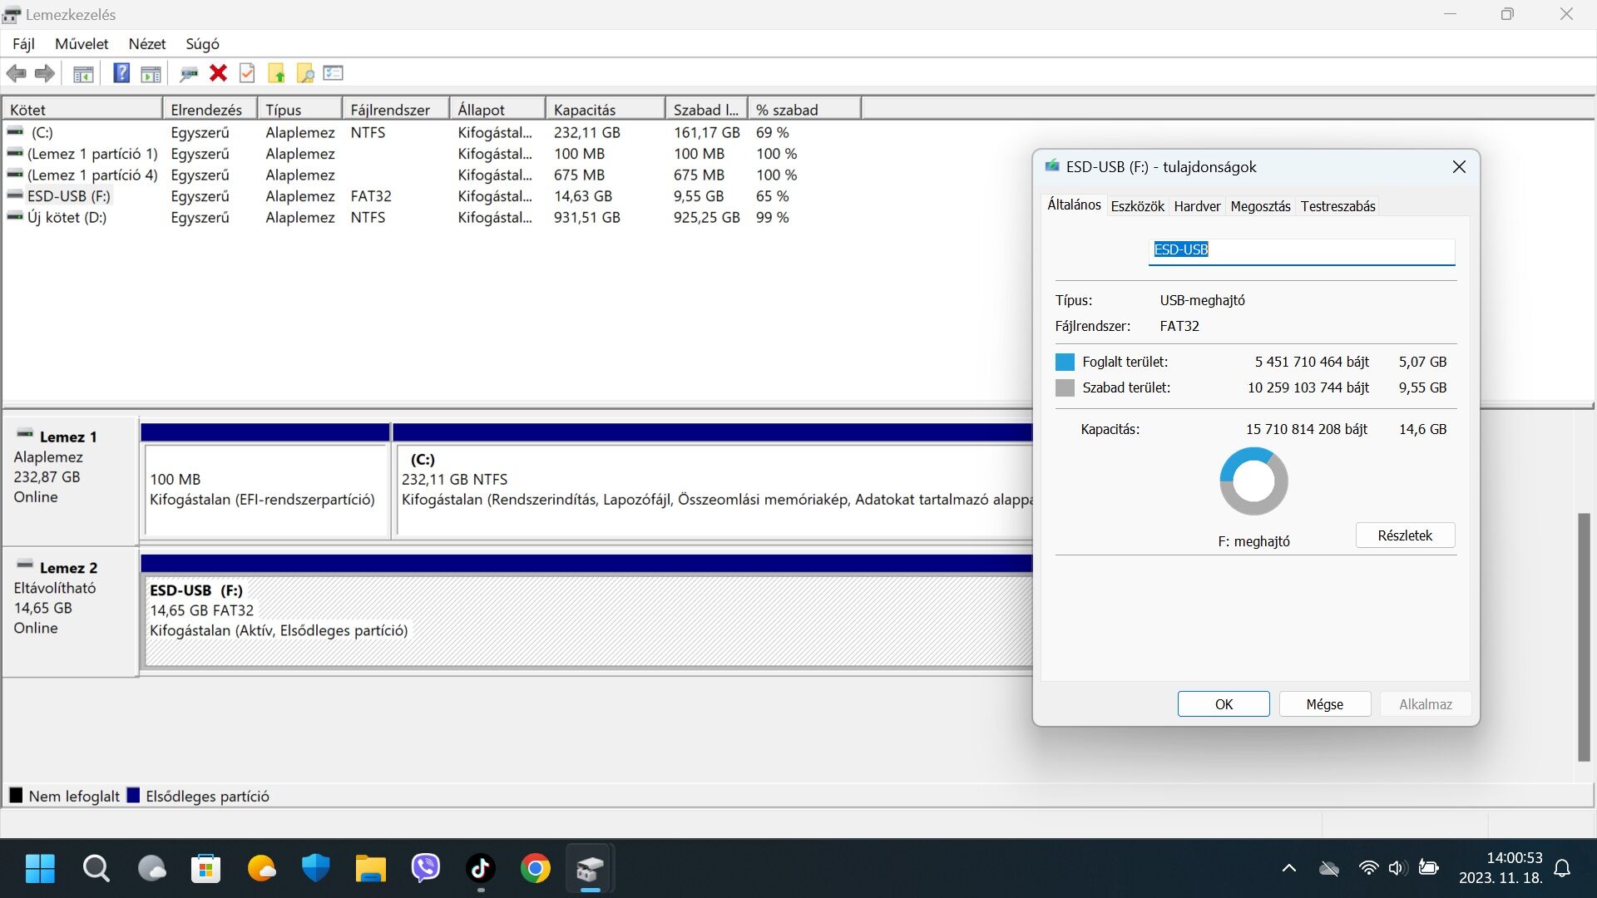Click the folder with green arrow icon

276,73
